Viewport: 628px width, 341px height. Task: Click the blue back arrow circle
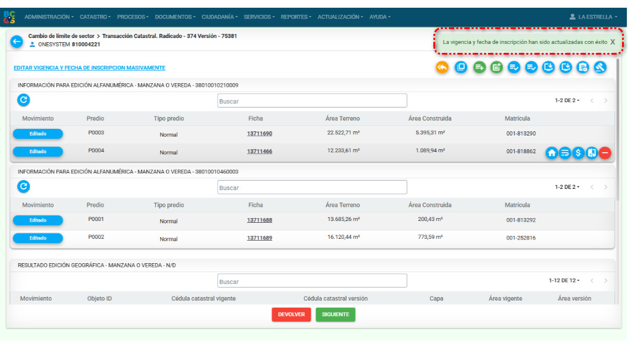[x=17, y=42]
